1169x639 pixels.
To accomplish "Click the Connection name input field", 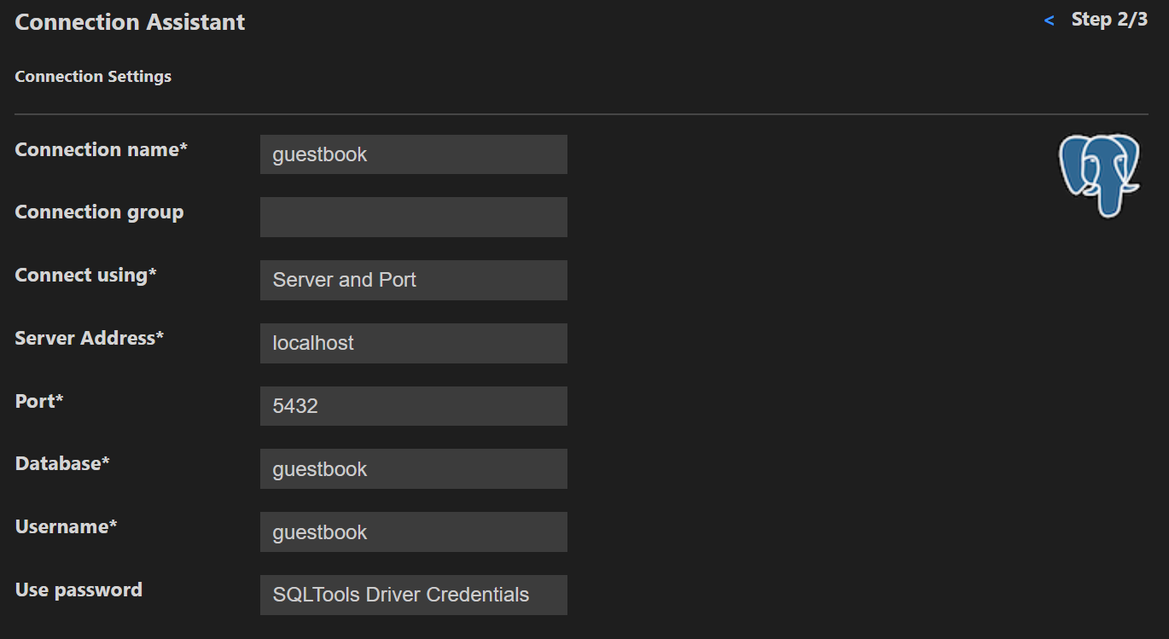I will coord(413,154).
